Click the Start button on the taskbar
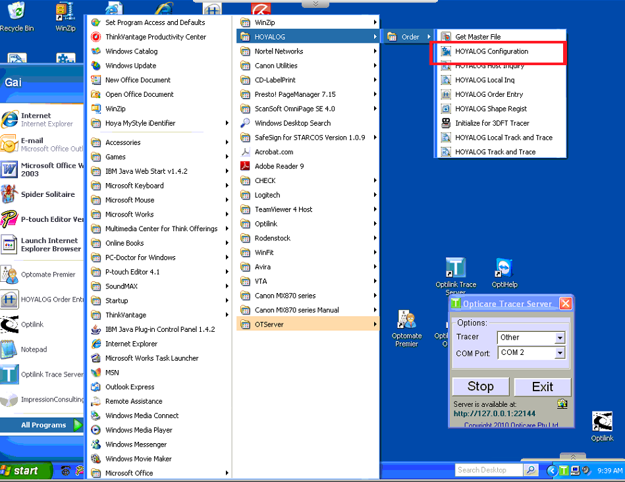Viewport: 625px width, 482px height. [26, 471]
